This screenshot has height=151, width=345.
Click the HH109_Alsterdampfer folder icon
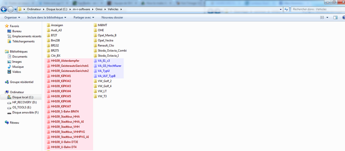click(x=49, y=60)
